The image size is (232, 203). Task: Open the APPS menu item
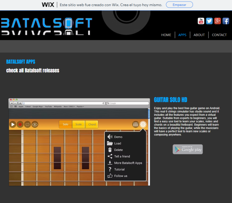pyautogui.click(x=182, y=35)
